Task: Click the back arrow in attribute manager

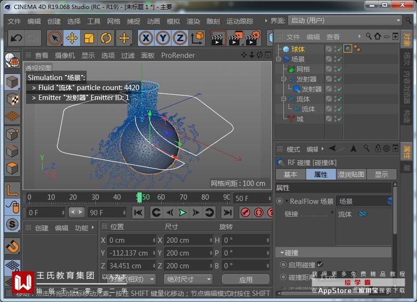Action: (x=332, y=148)
